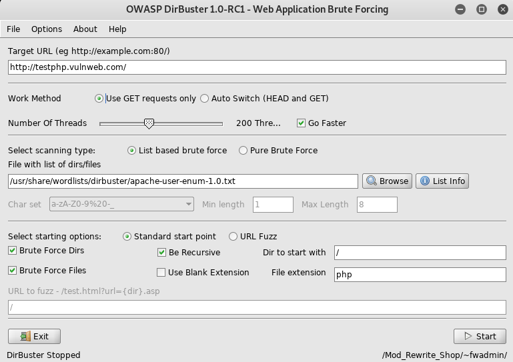Click the URL to fuzz input field
This screenshot has width=513, height=362.
(257, 307)
